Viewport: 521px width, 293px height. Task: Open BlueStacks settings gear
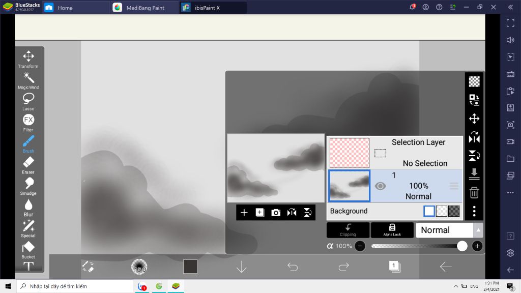pos(510,253)
